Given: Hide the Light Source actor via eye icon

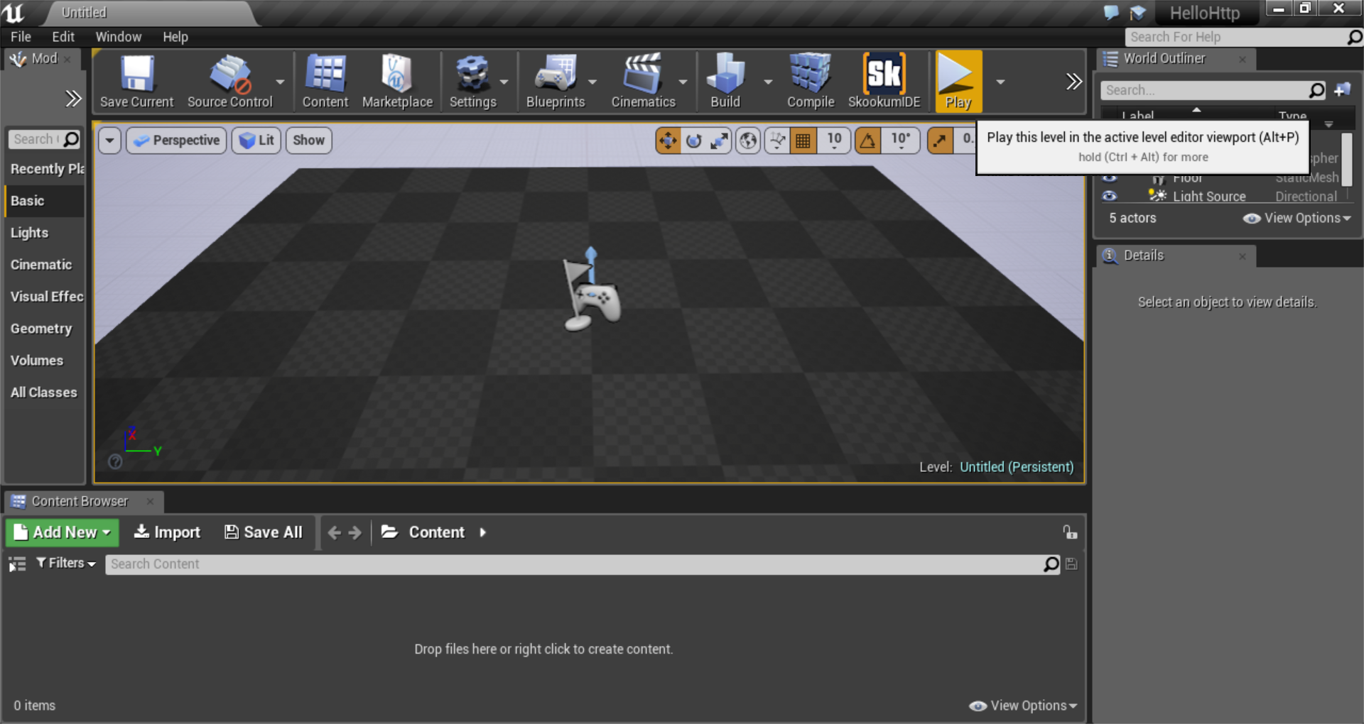Looking at the screenshot, I should (x=1109, y=197).
